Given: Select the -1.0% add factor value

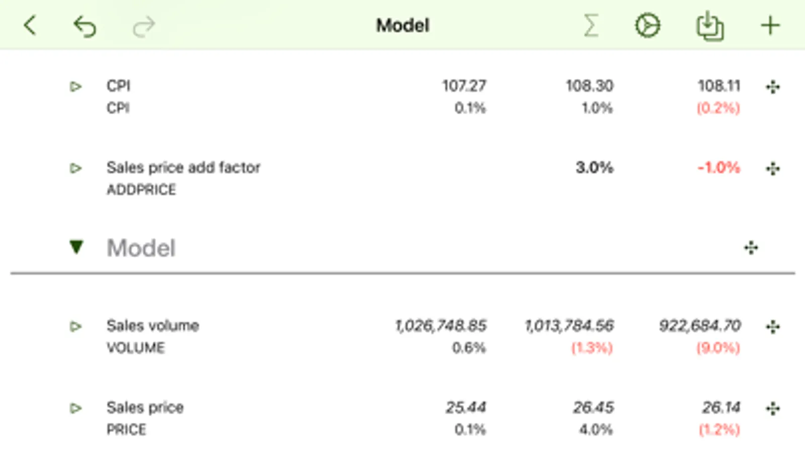Looking at the screenshot, I should tap(718, 168).
